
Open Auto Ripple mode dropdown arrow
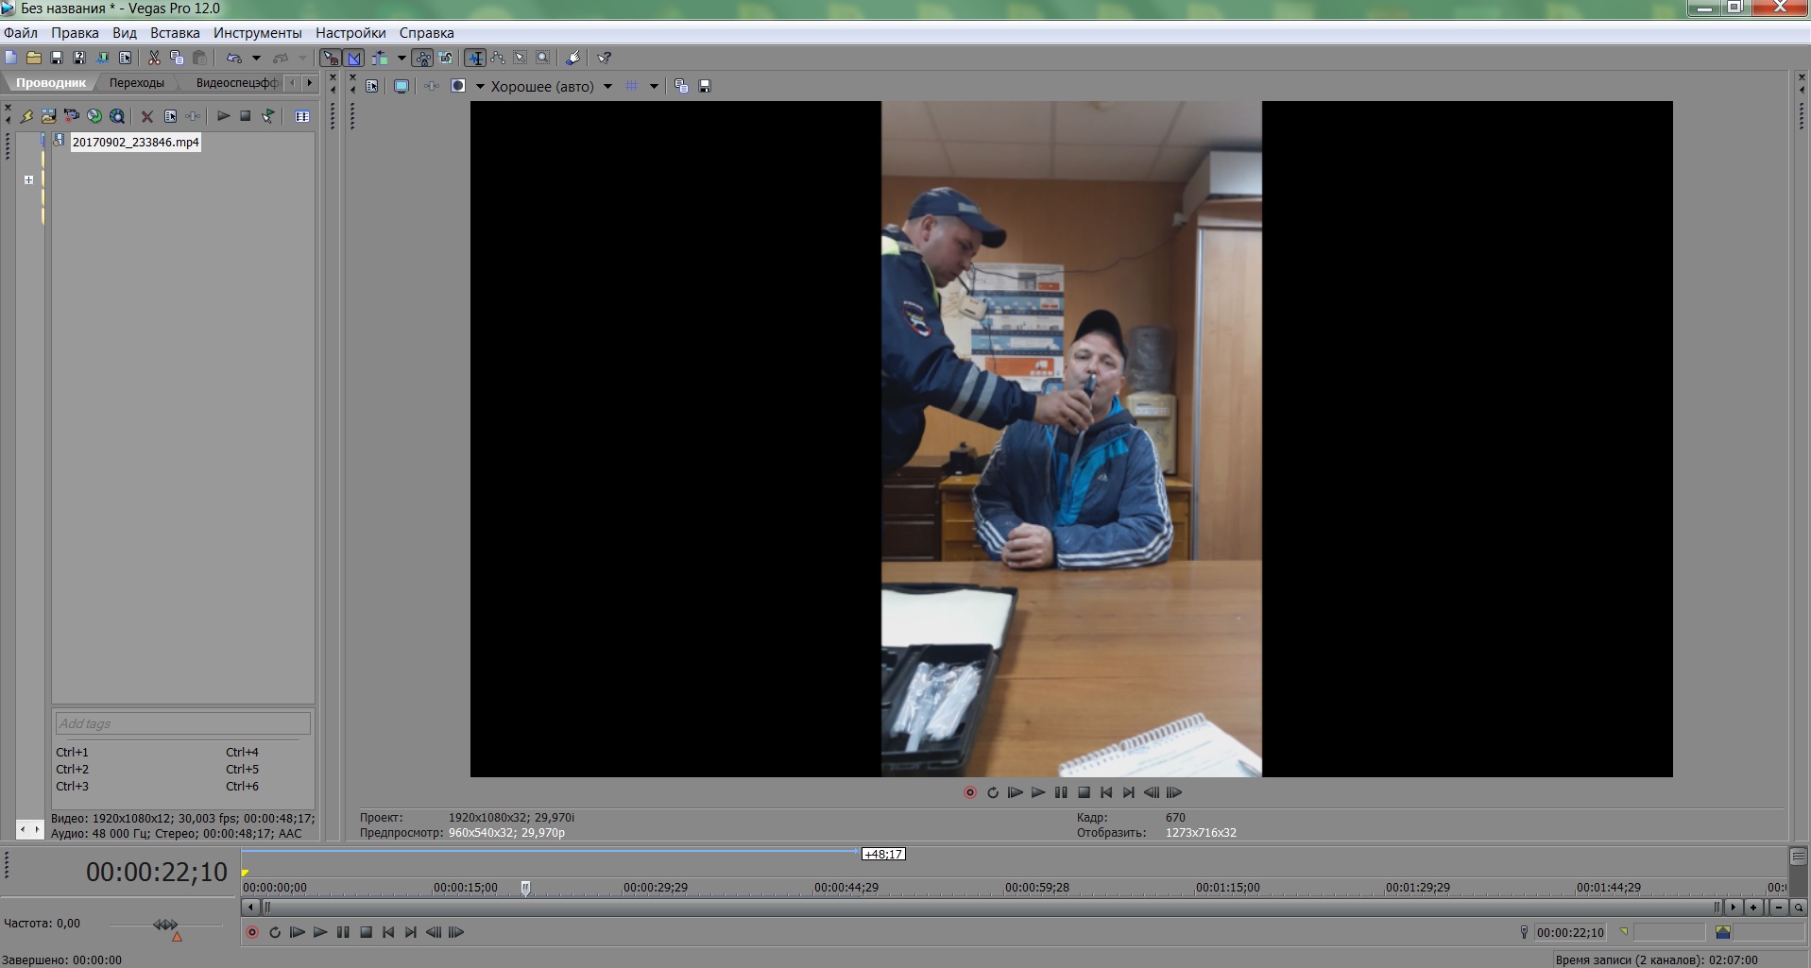click(x=401, y=58)
